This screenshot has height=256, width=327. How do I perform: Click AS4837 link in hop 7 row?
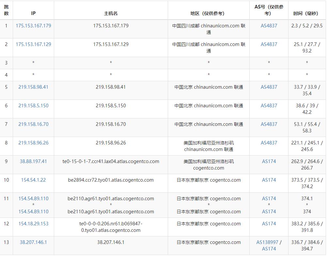pyautogui.click(x=269, y=124)
